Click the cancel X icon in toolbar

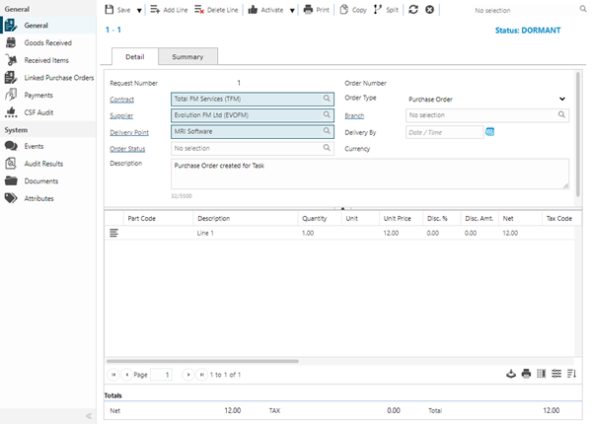(x=429, y=9)
